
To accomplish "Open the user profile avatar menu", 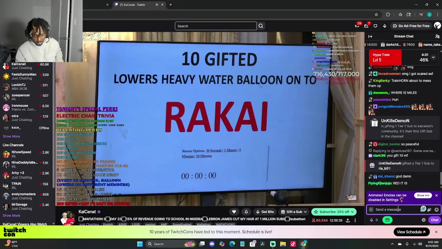I will tap(438, 26).
